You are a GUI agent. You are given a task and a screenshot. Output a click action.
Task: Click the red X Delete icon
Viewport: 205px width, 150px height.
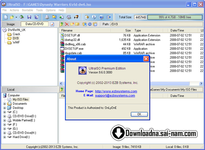(x=67, y=24)
